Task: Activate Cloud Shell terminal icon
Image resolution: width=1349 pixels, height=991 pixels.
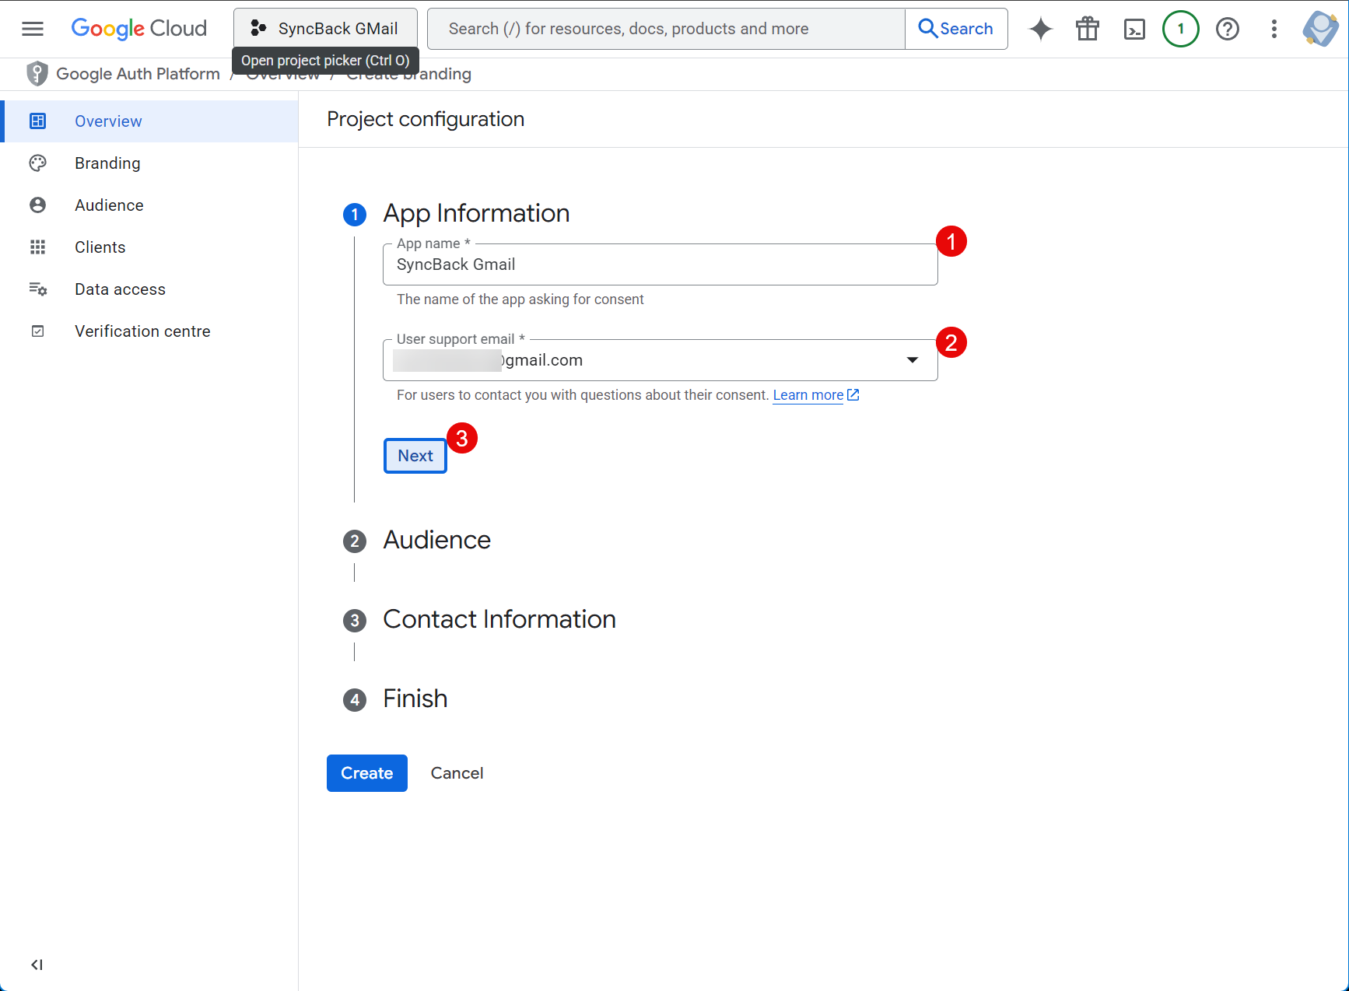Action: 1134,29
